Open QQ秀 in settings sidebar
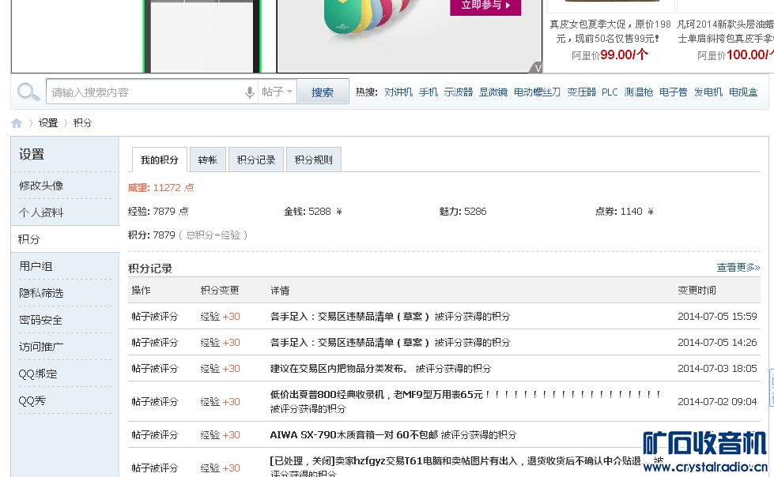 point(32,400)
